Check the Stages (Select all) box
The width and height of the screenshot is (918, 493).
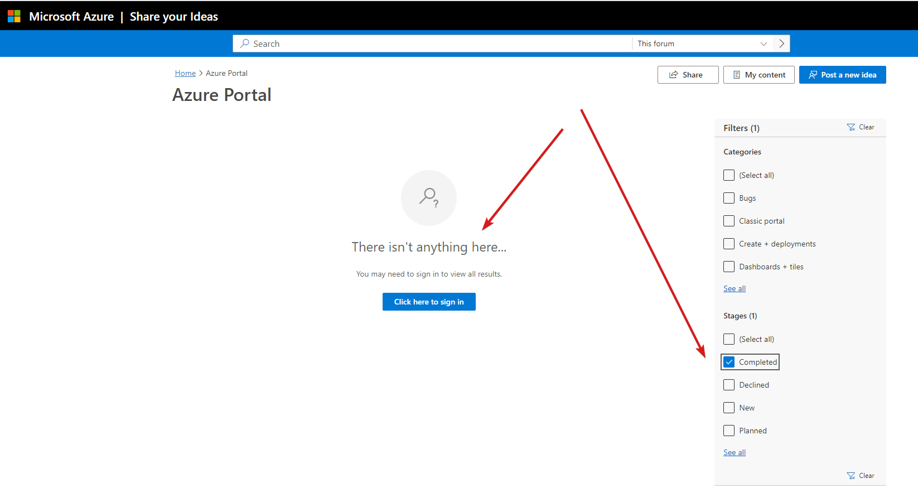point(729,339)
